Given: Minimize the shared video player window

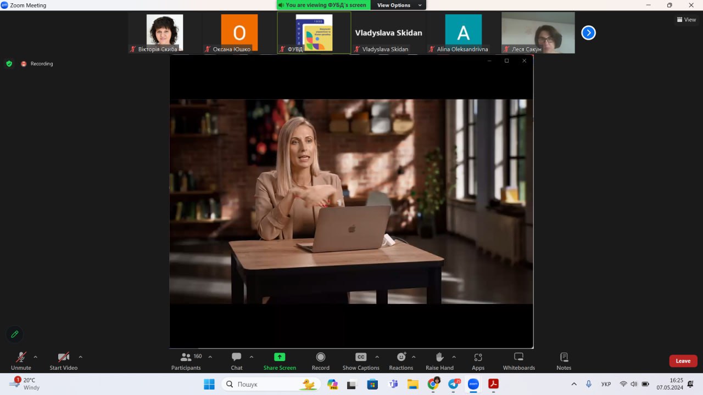Looking at the screenshot, I should 489,60.
